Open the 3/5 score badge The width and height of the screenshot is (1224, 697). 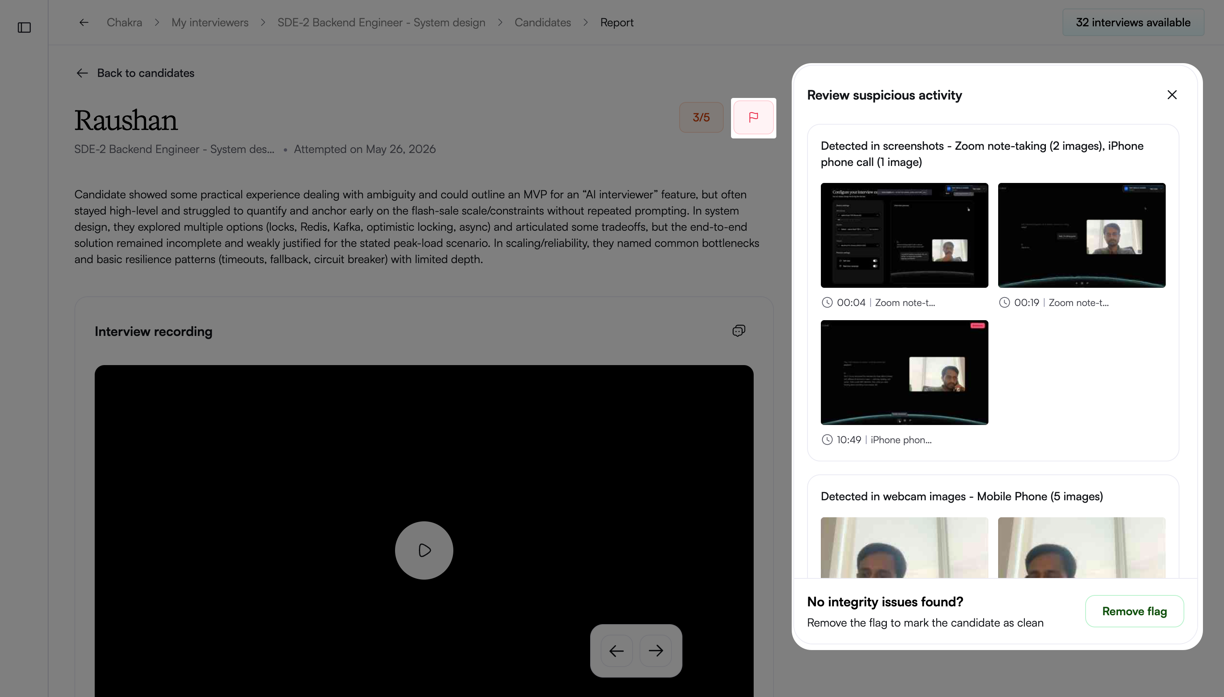tap(701, 117)
